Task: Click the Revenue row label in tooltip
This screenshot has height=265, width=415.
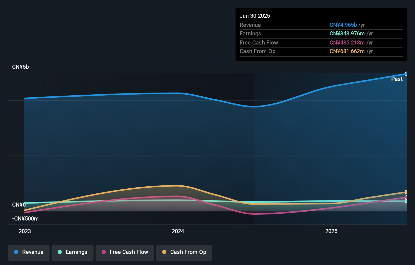Action: coord(250,25)
